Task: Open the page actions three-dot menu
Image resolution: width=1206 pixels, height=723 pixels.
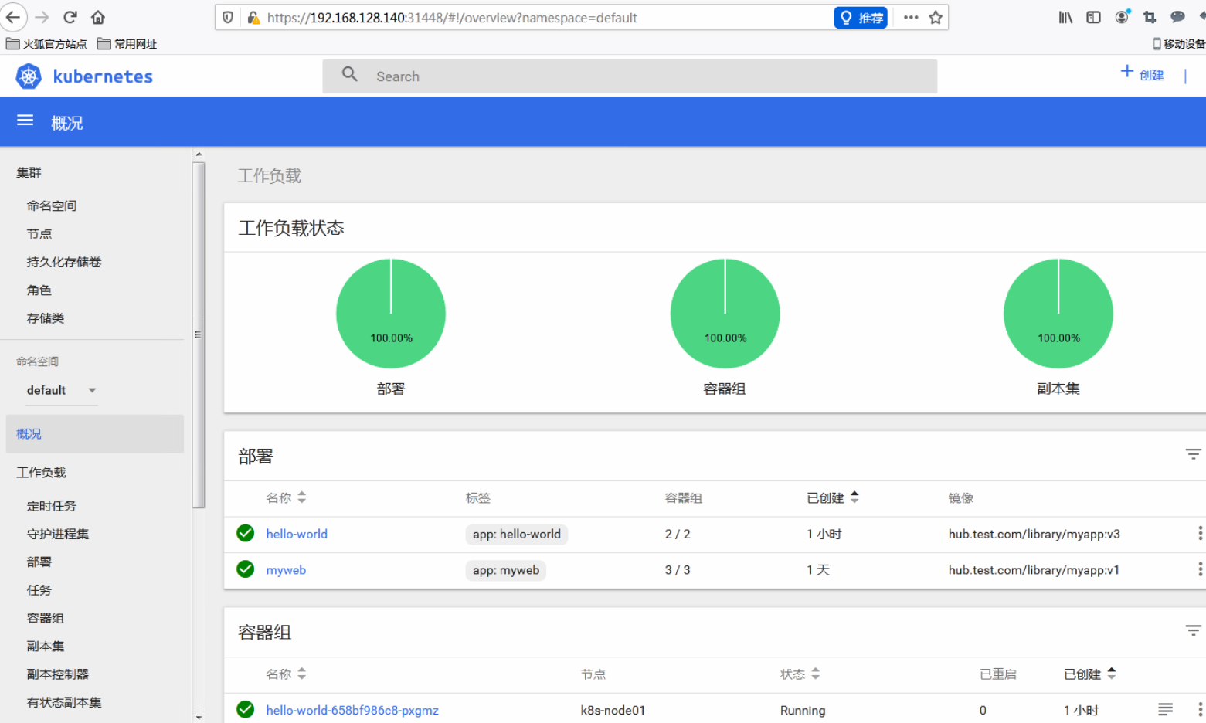Action: (x=911, y=17)
